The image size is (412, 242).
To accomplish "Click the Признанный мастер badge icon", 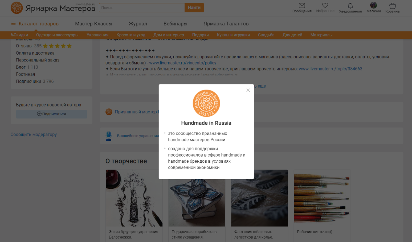I will pyautogui.click(x=109, y=112).
